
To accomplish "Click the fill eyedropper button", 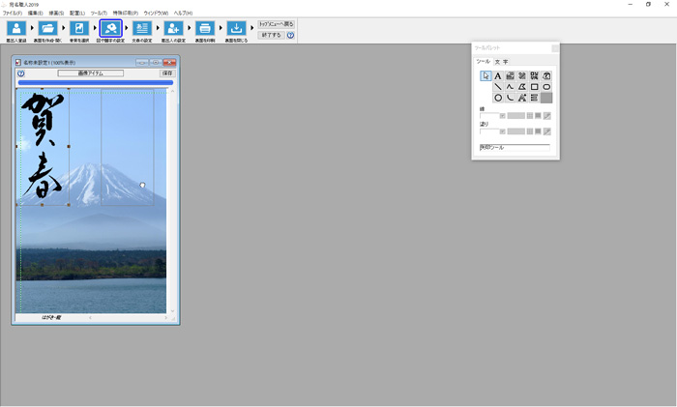I will coord(547,131).
